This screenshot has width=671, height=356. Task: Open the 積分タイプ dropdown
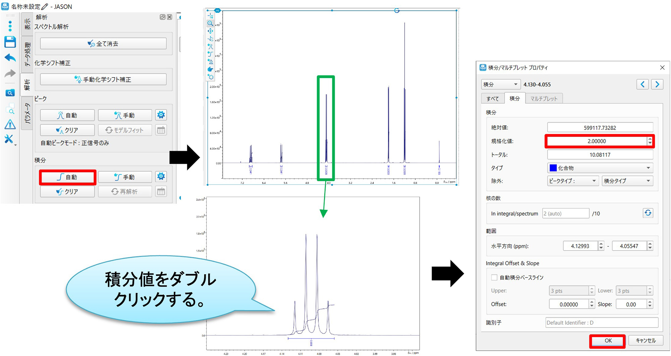(648, 181)
